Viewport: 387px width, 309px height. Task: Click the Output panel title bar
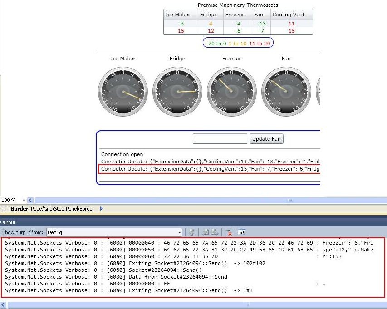point(193,222)
